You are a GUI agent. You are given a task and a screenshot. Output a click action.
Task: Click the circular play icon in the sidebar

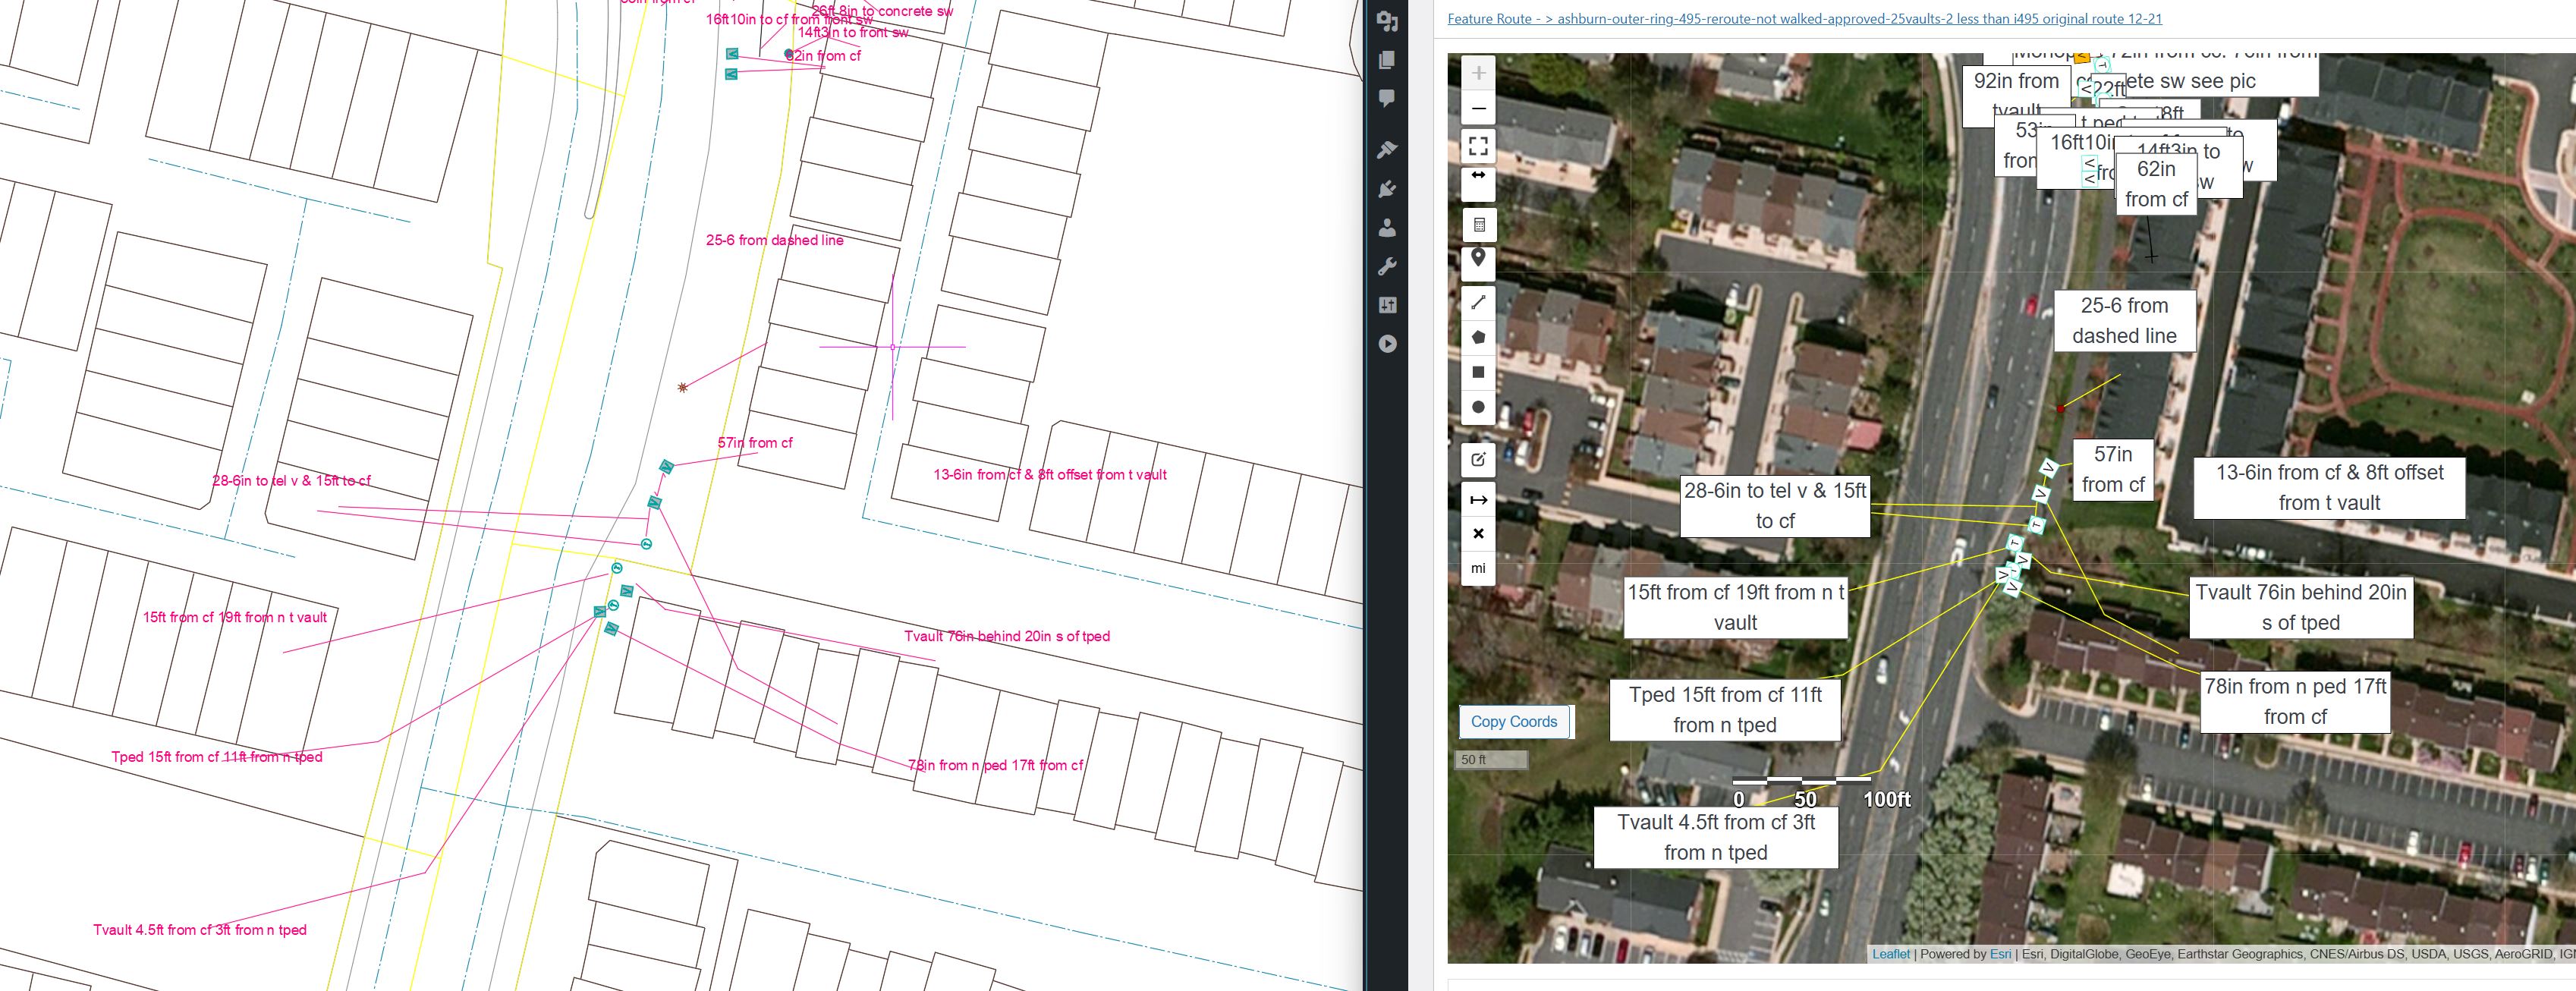pos(1386,344)
